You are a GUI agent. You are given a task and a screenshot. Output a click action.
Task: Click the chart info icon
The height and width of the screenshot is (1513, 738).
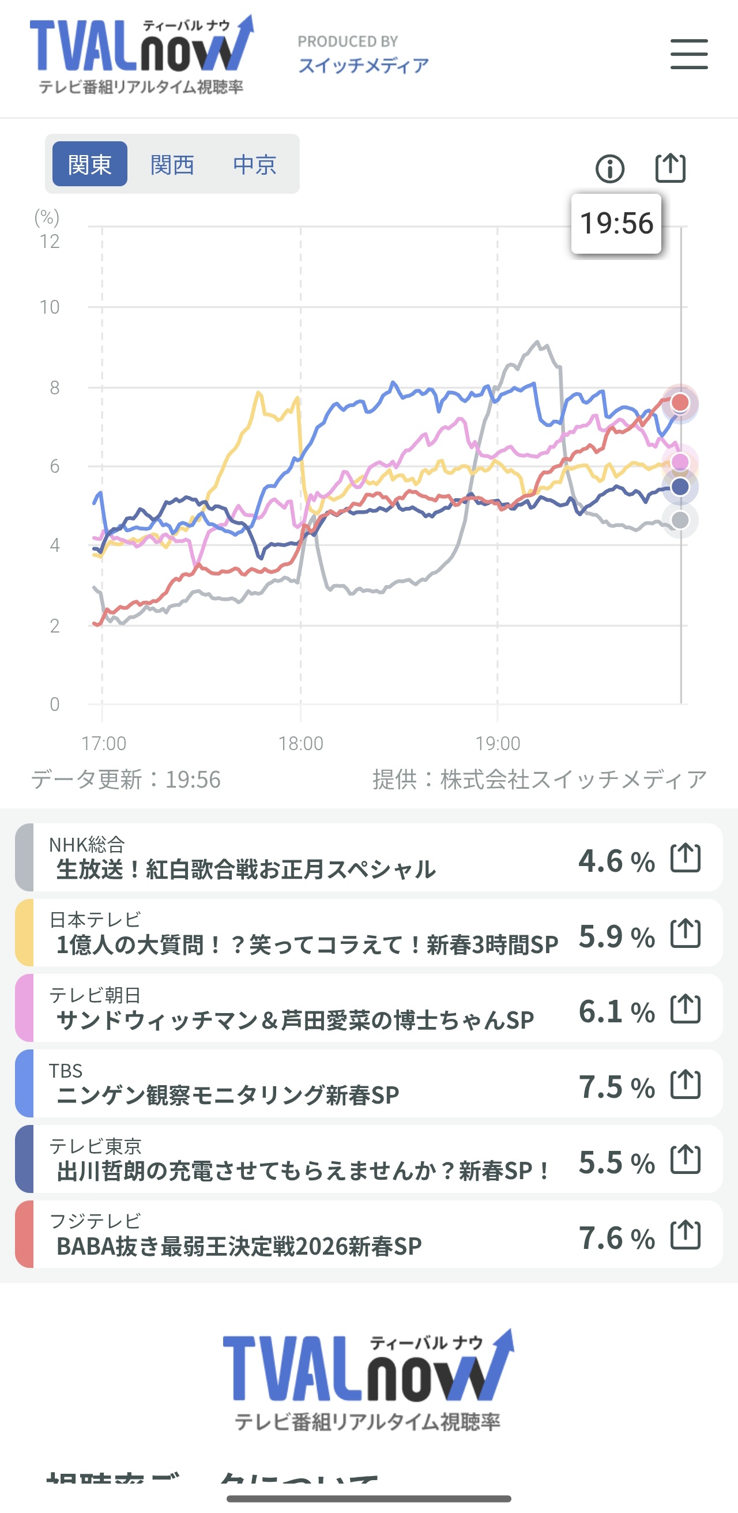(610, 169)
